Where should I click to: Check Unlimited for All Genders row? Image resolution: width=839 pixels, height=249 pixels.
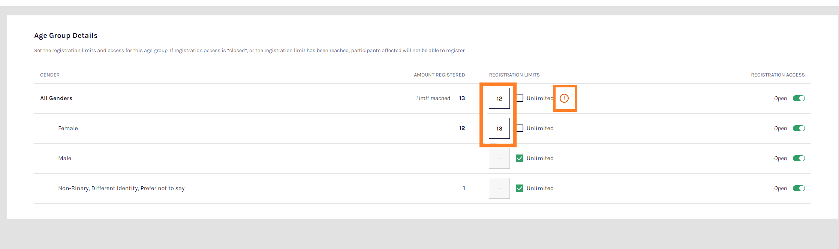(520, 98)
